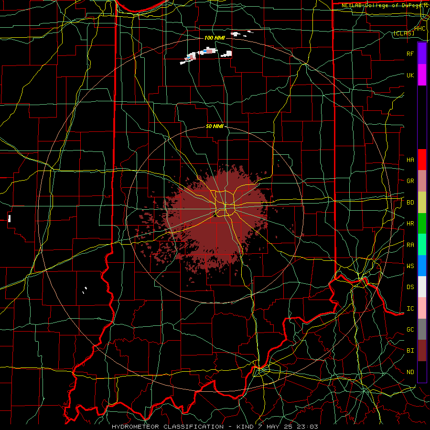The image size is (430, 430).
Task: Click the WS blue legend swatch
Action: (x=422, y=266)
